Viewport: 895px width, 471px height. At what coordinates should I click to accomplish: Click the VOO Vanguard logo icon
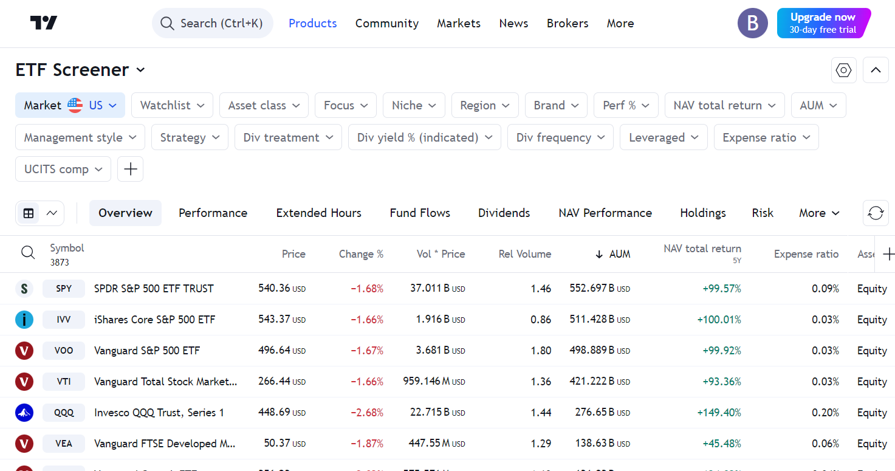click(x=24, y=351)
